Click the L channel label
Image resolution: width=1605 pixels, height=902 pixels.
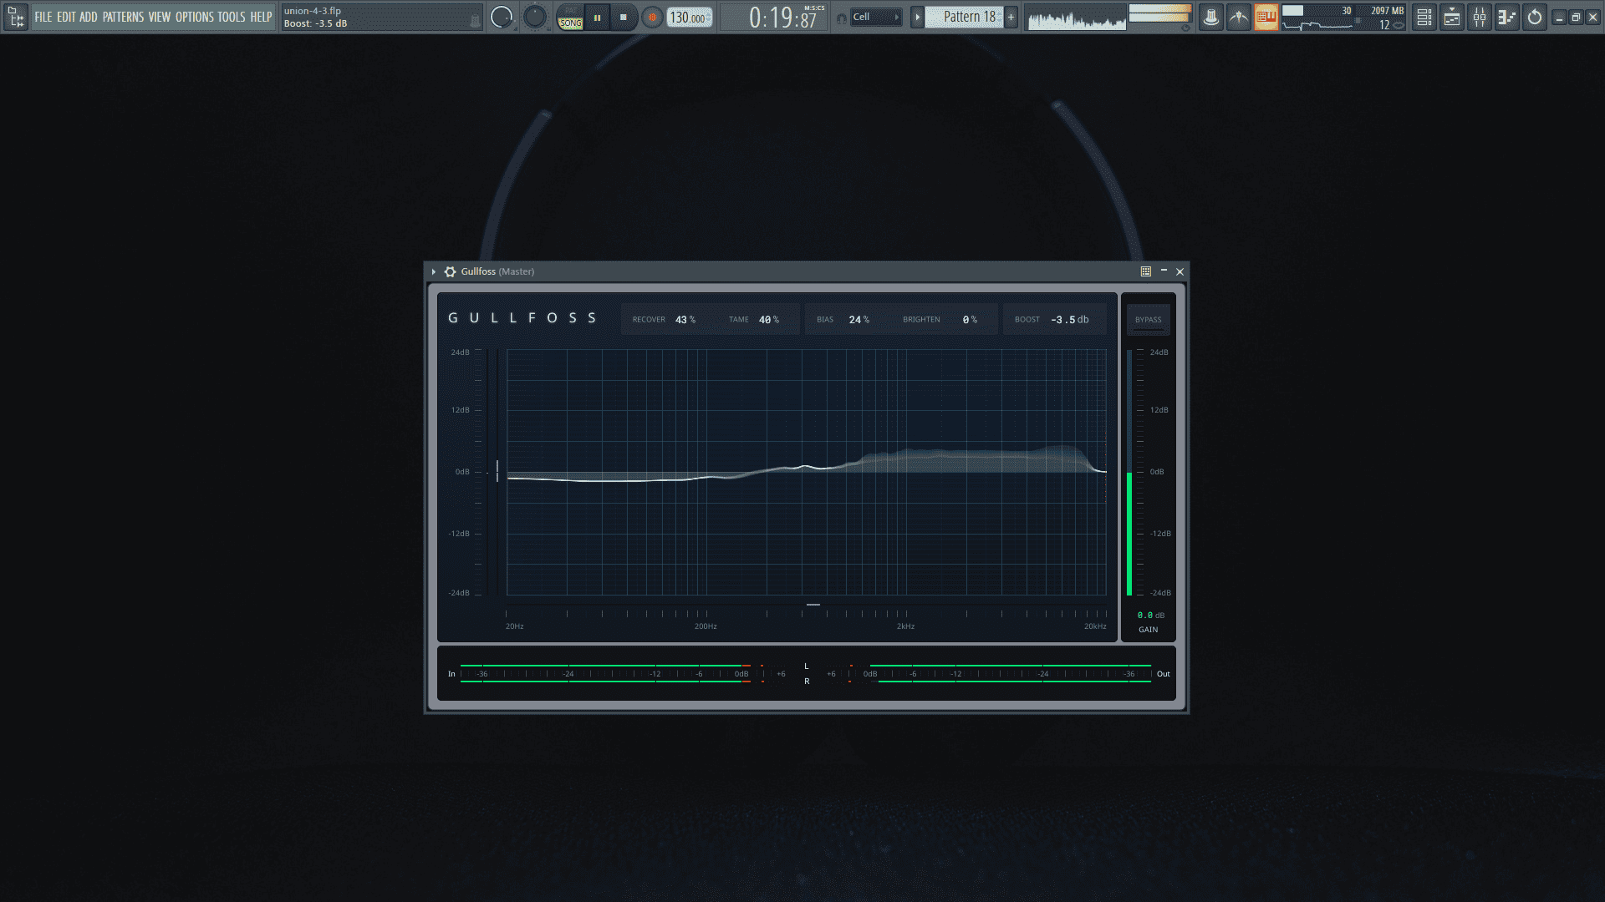[807, 666]
